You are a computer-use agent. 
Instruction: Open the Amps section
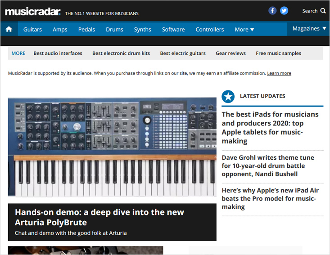60,29
